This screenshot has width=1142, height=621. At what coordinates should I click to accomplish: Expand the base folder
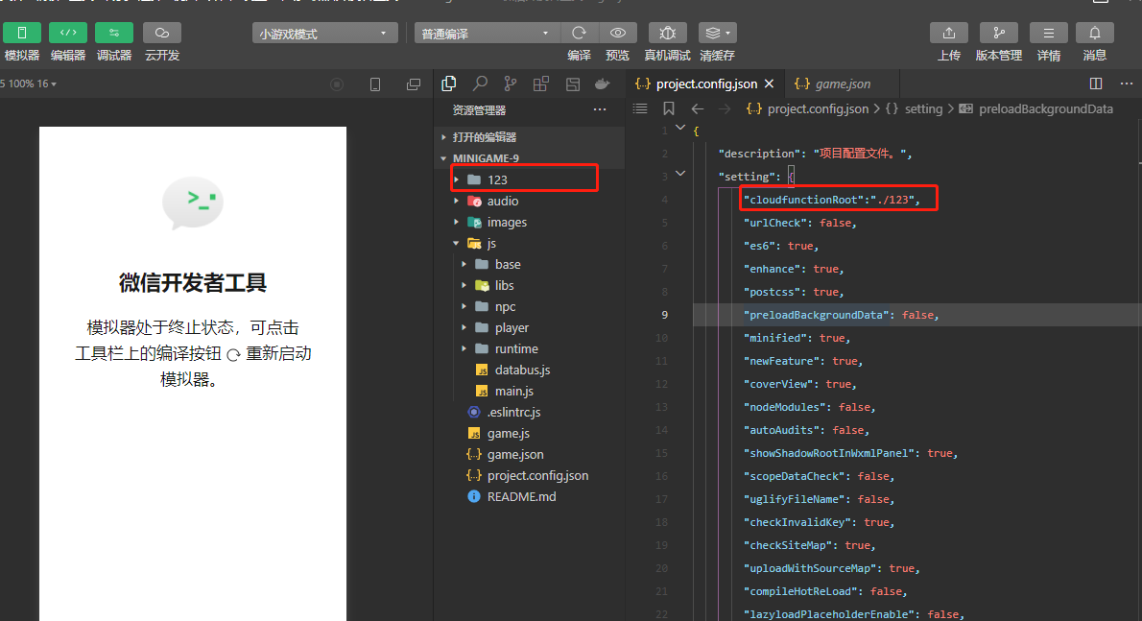530,264
